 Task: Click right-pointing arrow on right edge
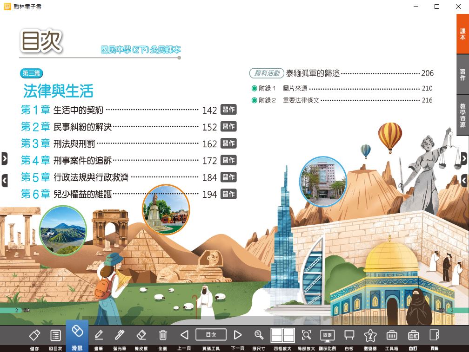464,158
